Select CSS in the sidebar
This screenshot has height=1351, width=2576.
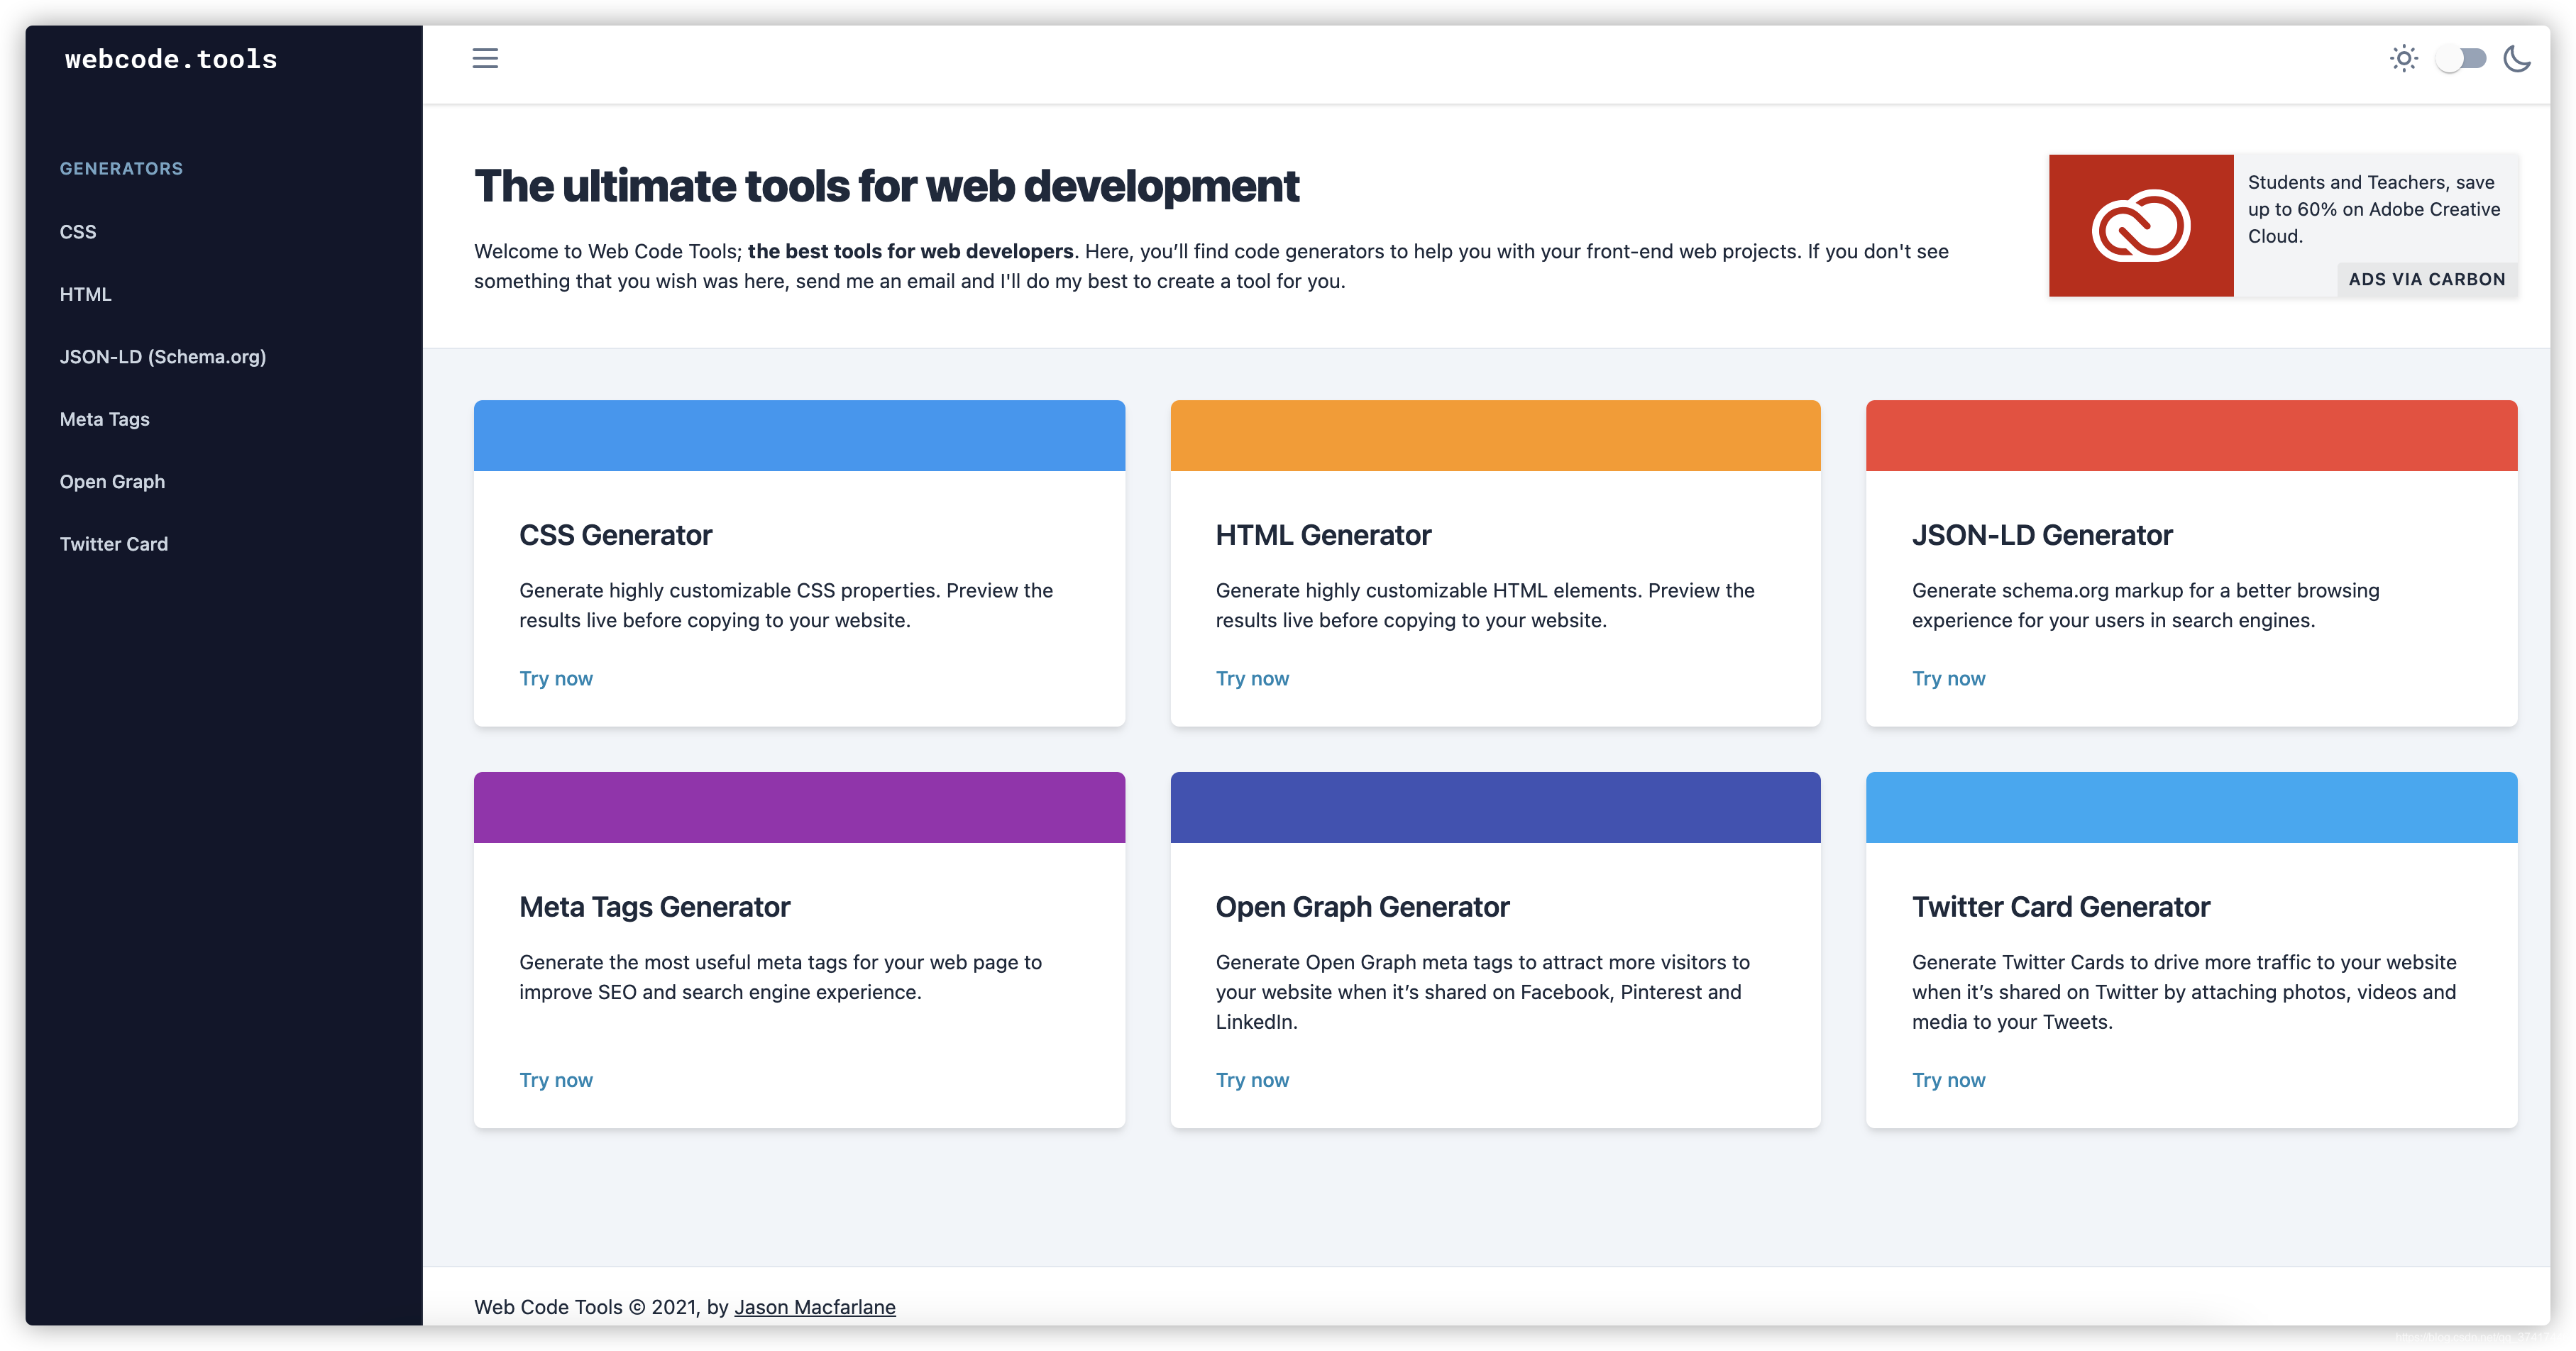coord(78,232)
